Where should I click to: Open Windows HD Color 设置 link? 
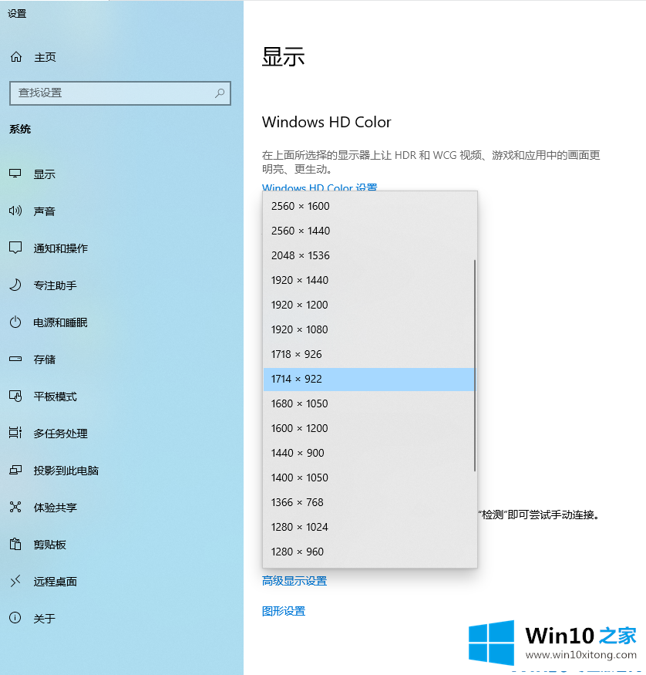pos(320,187)
